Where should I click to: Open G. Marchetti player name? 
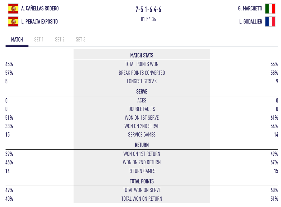[250, 8]
